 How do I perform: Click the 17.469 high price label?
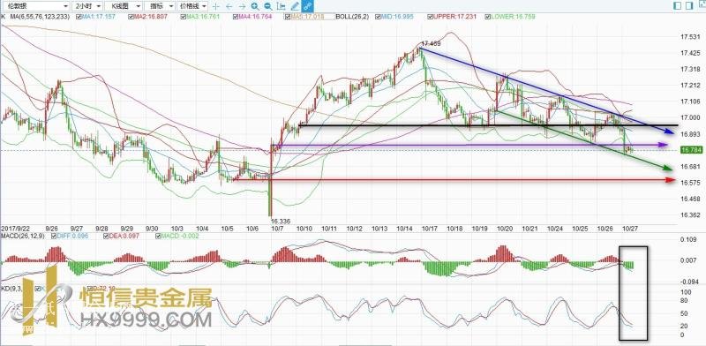pos(431,44)
